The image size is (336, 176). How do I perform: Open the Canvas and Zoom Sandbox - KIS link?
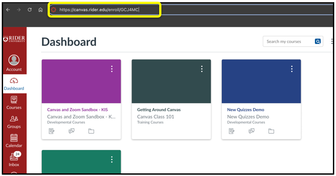click(x=77, y=110)
